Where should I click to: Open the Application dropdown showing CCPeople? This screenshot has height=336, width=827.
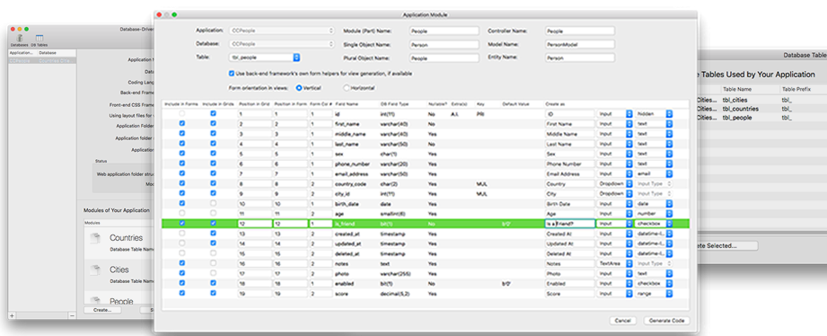click(x=282, y=31)
